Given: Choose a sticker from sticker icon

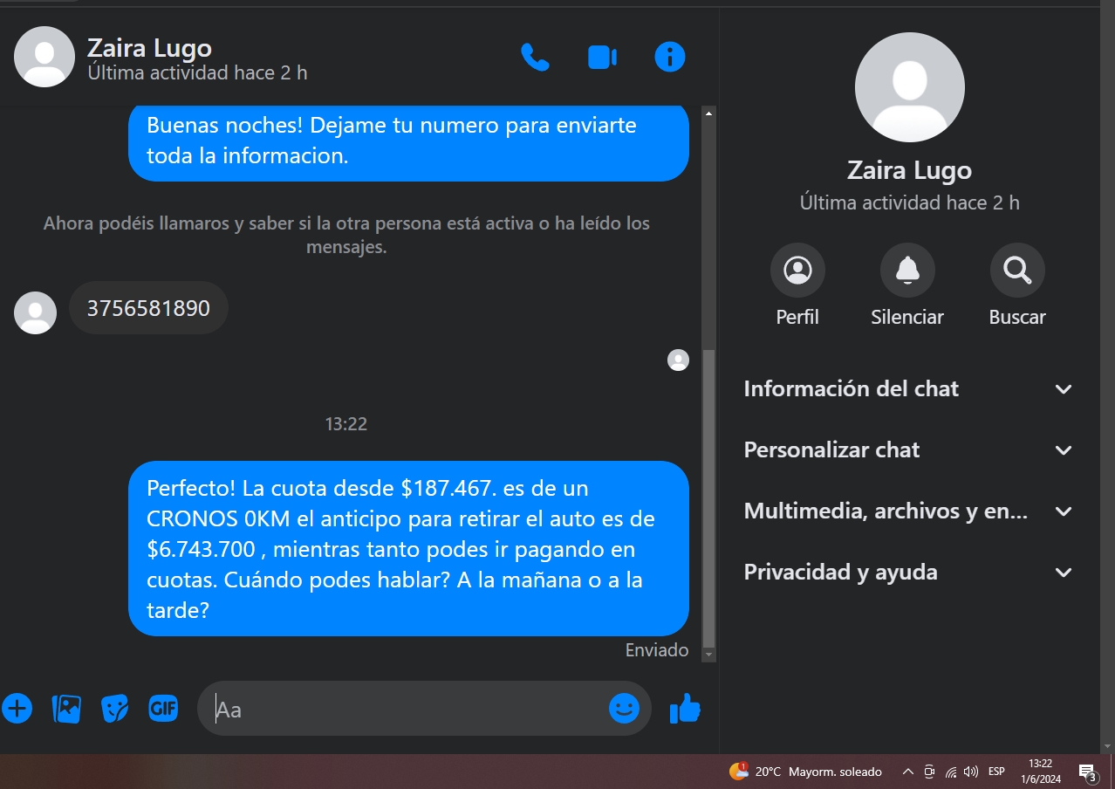Looking at the screenshot, I should (x=115, y=708).
